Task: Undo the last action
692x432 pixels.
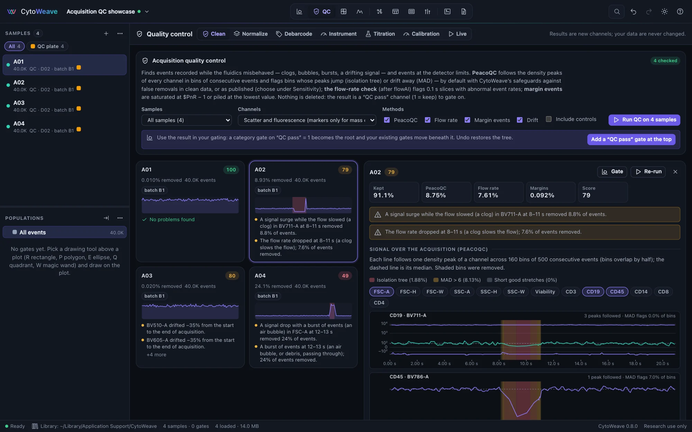Action: (x=633, y=11)
